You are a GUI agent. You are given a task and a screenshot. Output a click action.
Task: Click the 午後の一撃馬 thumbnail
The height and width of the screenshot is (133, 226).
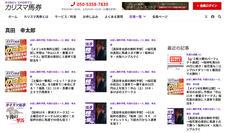point(16,113)
